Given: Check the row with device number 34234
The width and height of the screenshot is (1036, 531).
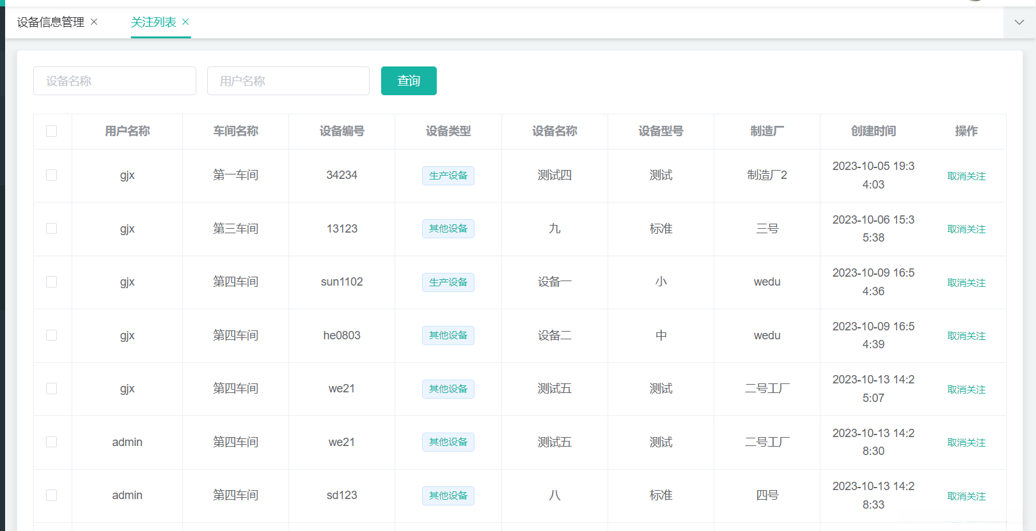Looking at the screenshot, I should tap(52, 175).
